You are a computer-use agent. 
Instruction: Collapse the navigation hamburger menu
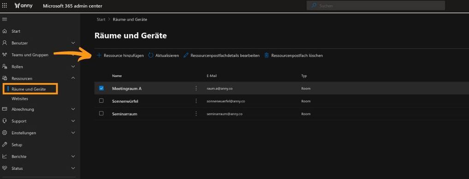[x=5, y=19]
